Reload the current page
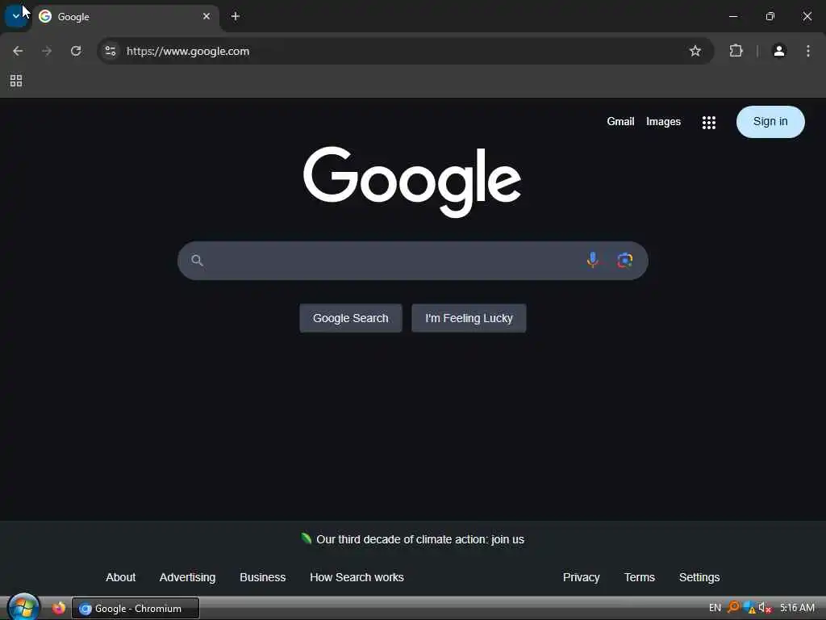This screenshot has height=620, width=826. 76,51
